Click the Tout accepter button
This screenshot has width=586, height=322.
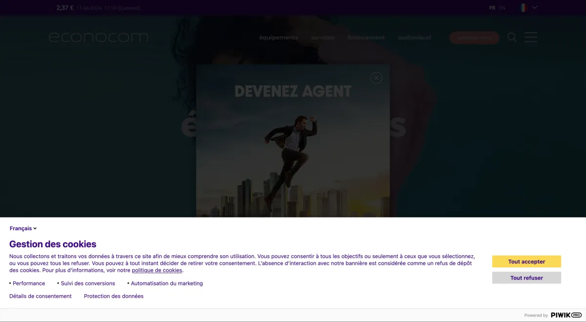pos(526,262)
